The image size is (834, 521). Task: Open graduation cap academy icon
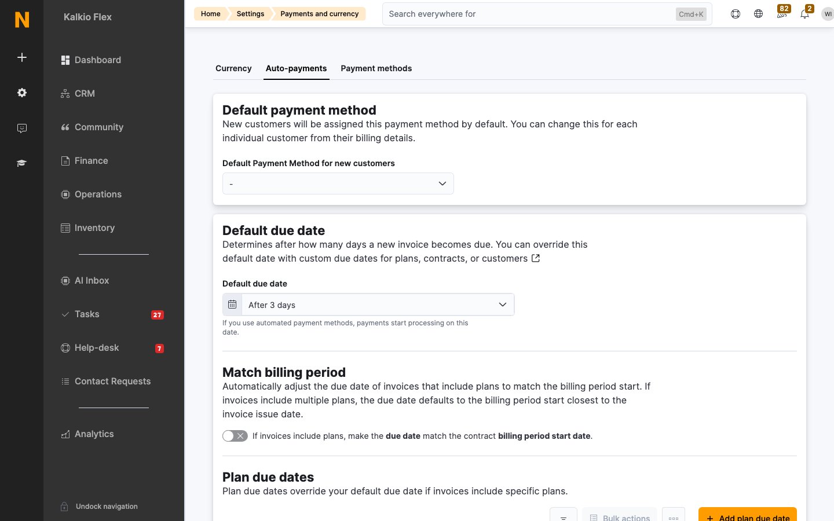pos(22,163)
